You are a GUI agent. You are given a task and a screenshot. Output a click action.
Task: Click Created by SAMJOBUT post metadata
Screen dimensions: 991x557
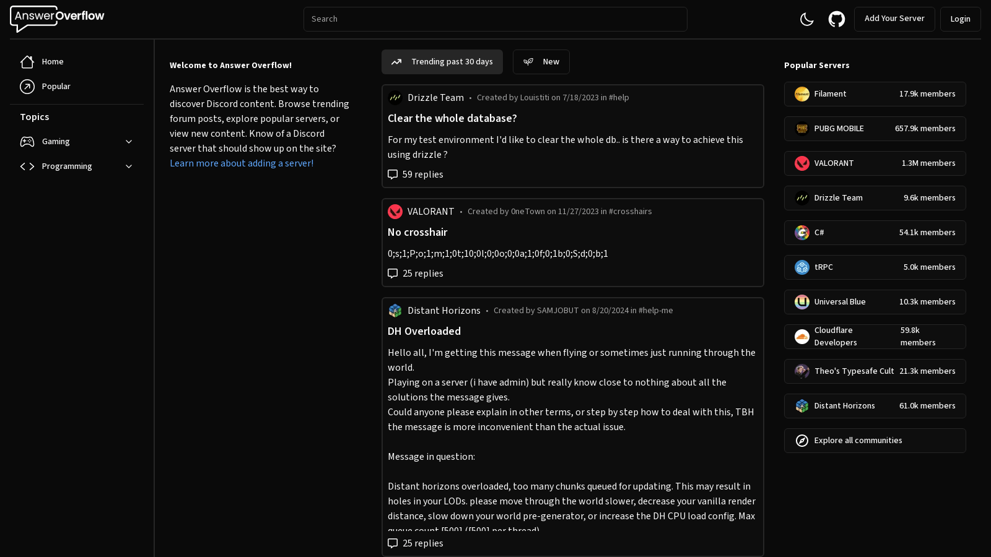coord(583,311)
